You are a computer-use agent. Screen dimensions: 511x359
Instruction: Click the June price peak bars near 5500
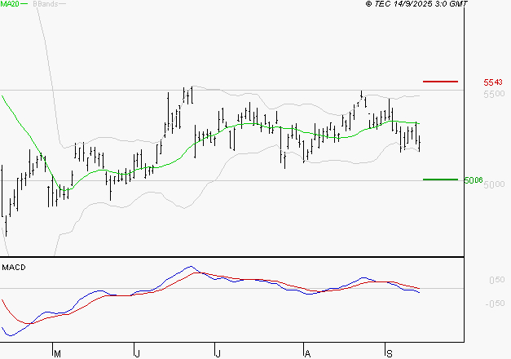pyautogui.click(x=187, y=95)
